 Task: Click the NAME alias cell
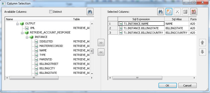pos(177,24)
